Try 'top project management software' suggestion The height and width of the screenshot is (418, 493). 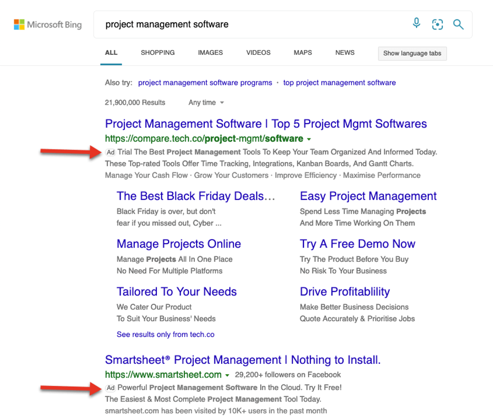[339, 83]
